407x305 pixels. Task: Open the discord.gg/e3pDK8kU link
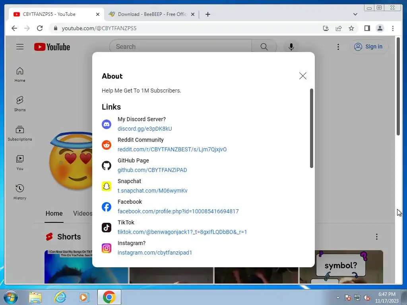(x=145, y=129)
